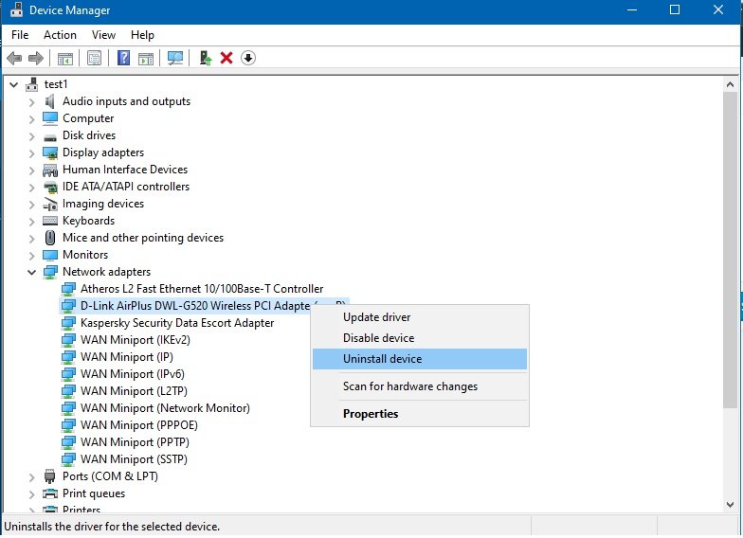Click the Print queues printer icon
This screenshot has height=538, width=743.
point(49,493)
